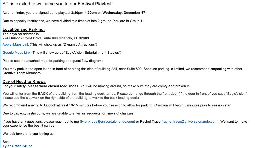Click the 'Tyler Grace Krupa' signature name

pyautogui.click(x=17, y=146)
